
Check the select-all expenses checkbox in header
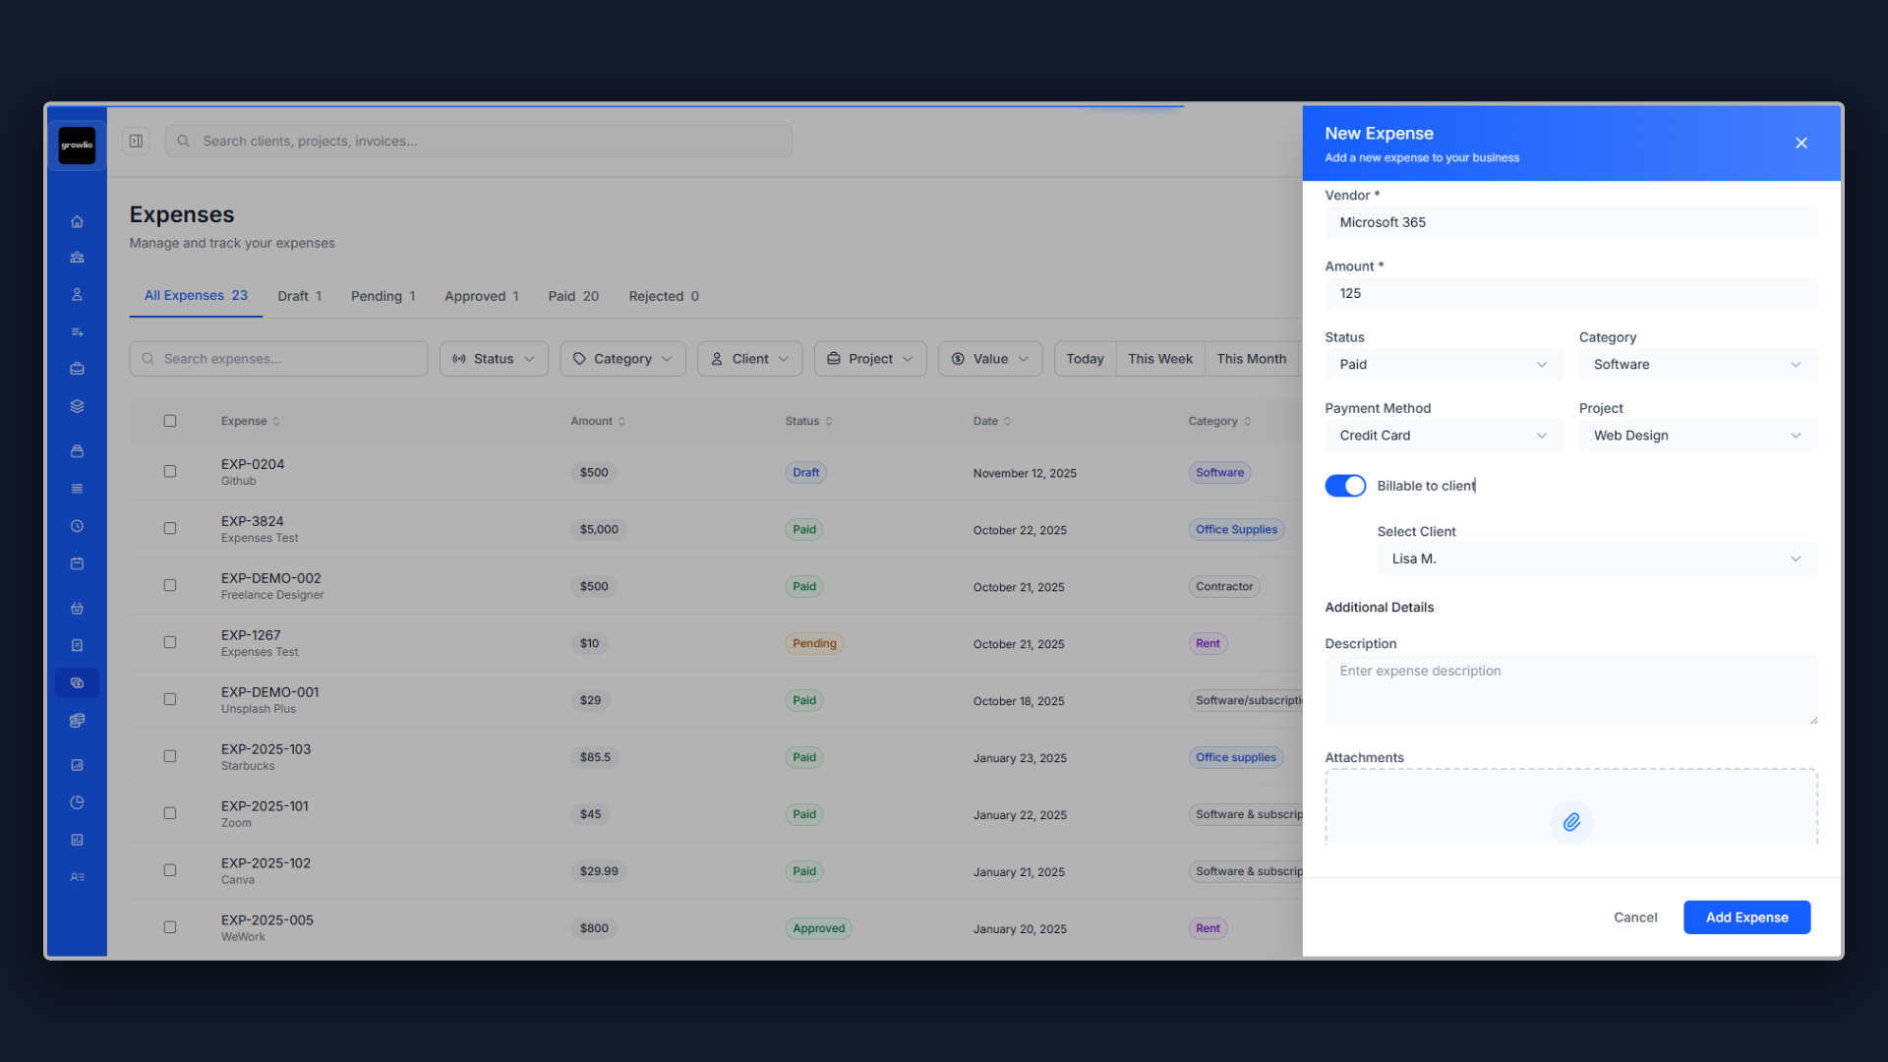pyautogui.click(x=169, y=420)
